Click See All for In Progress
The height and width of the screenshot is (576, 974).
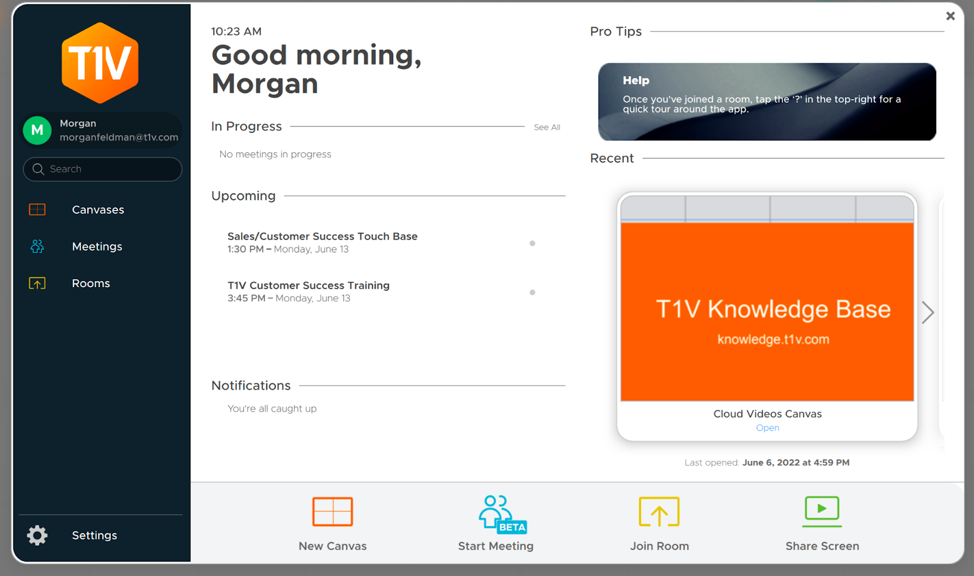click(547, 127)
